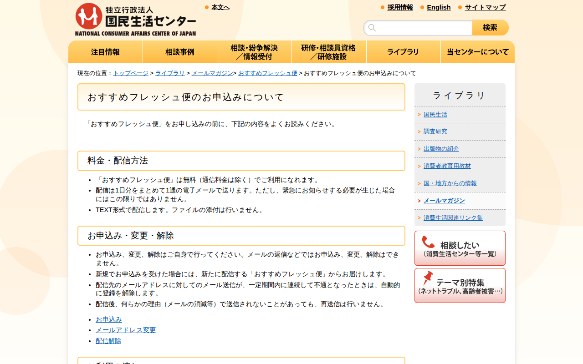Go to トップページ breadcrumb link
Viewport: 583px width, 364px height.
tap(131, 73)
